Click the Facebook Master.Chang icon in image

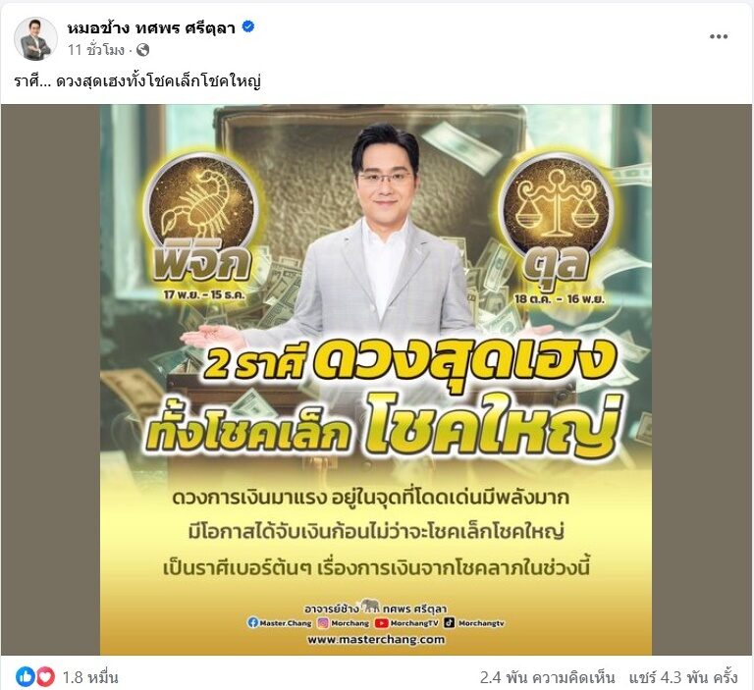coord(253,622)
